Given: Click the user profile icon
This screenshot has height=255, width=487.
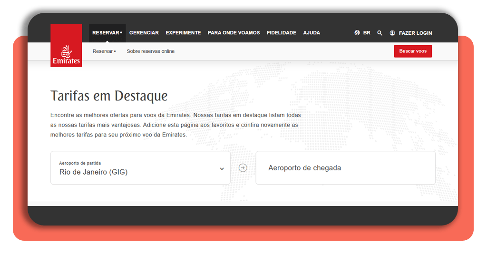Looking at the screenshot, I should (392, 33).
